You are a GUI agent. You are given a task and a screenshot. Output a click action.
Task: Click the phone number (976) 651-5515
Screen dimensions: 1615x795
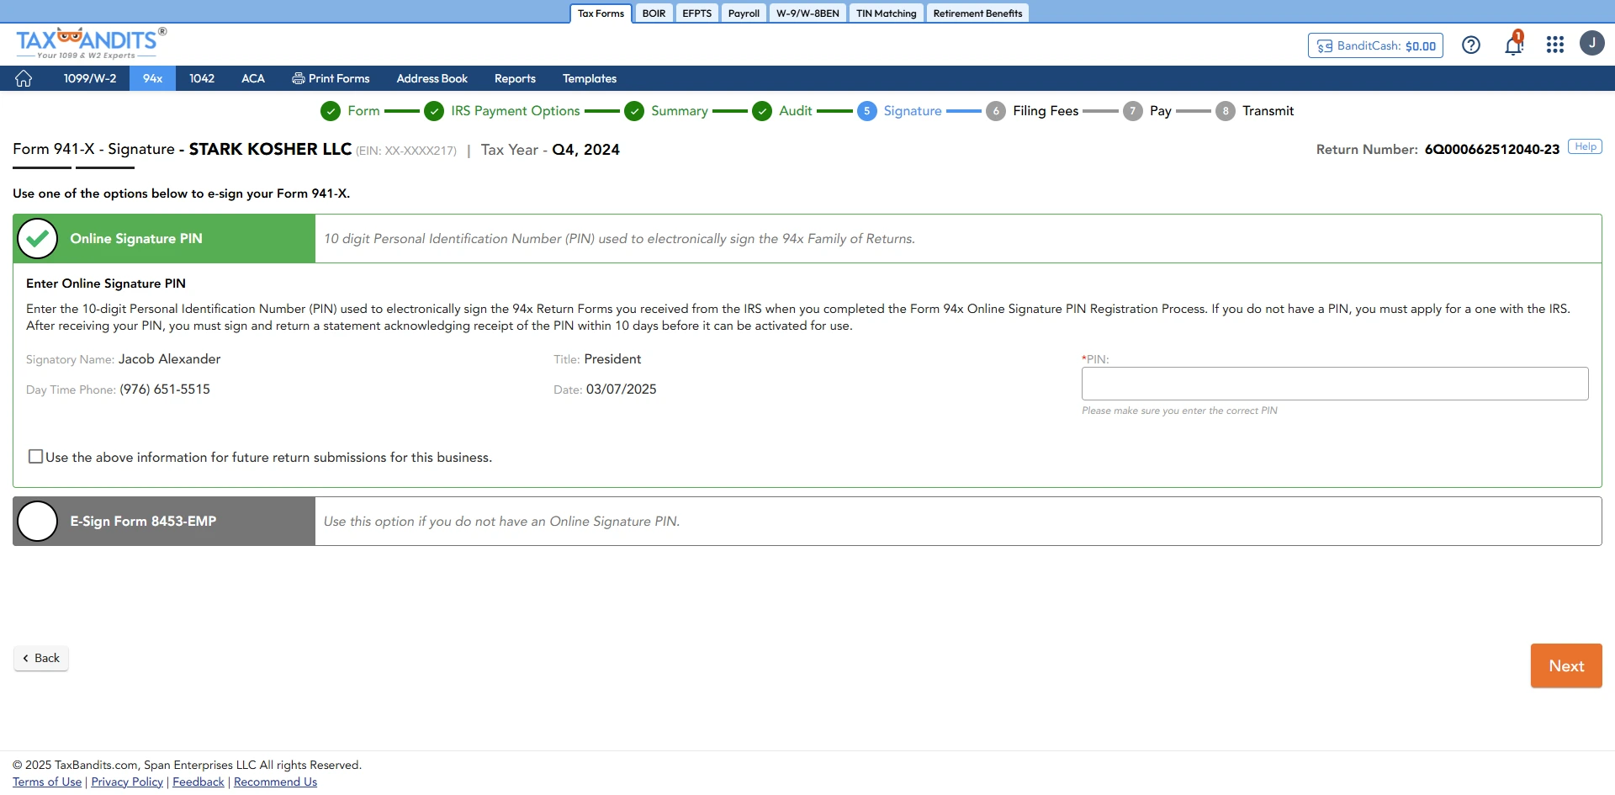click(x=165, y=390)
